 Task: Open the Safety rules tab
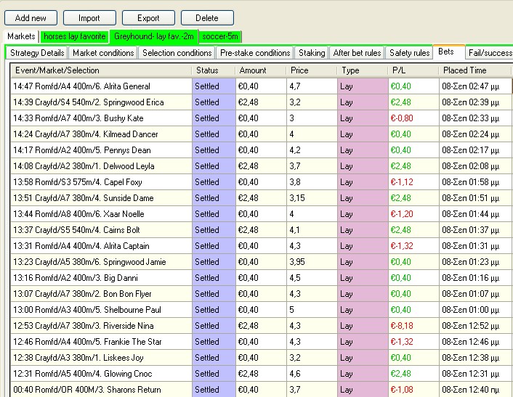coord(409,53)
